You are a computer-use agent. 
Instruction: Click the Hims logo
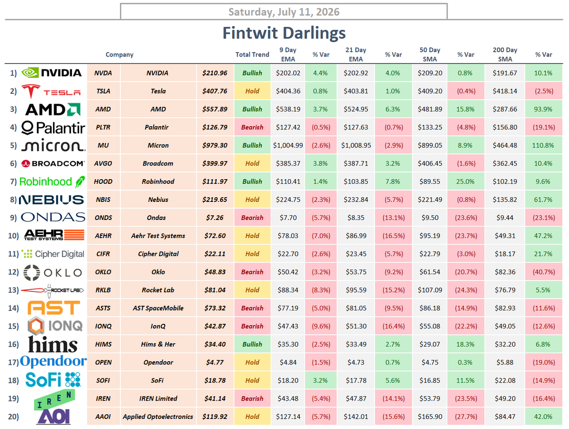[x=53, y=344]
